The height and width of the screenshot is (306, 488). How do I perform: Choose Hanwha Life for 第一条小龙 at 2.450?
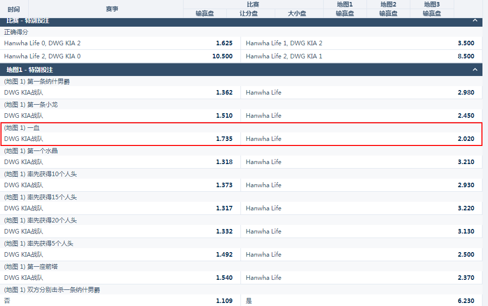[x=360, y=116]
